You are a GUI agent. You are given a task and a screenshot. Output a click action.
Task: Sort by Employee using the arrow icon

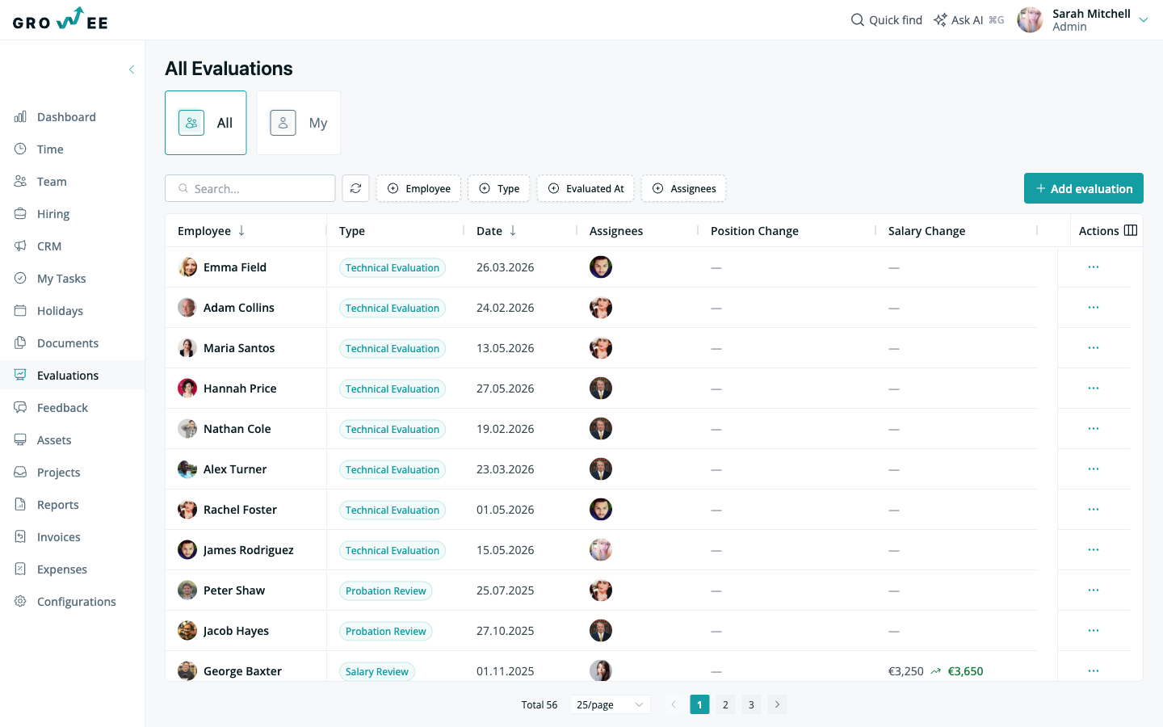pos(241,230)
